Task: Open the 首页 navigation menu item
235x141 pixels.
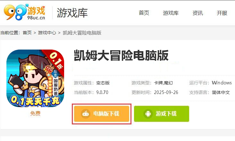Action: pyautogui.click(x=144, y=13)
